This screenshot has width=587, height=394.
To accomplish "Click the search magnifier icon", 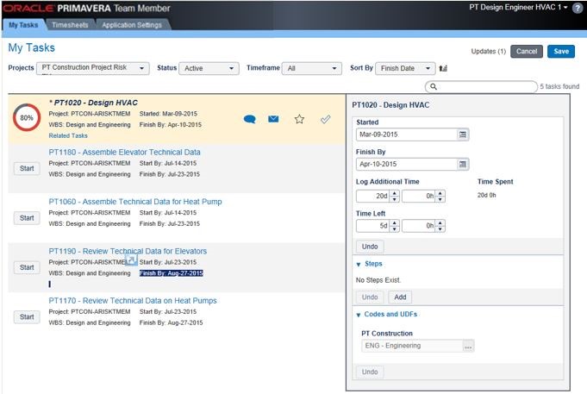I will click(433, 86).
